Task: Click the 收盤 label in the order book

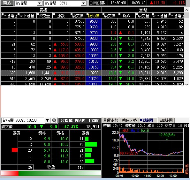Action: click(x=51, y=167)
